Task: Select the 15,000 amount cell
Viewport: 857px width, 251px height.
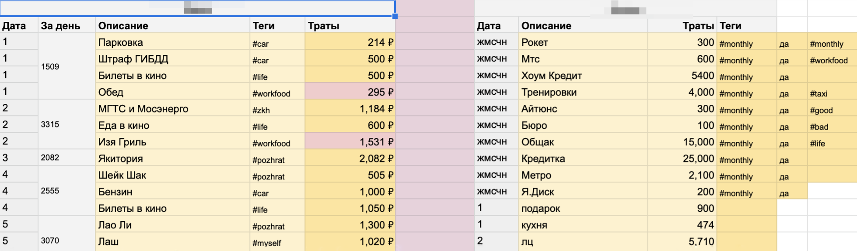Action: click(x=682, y=141)
